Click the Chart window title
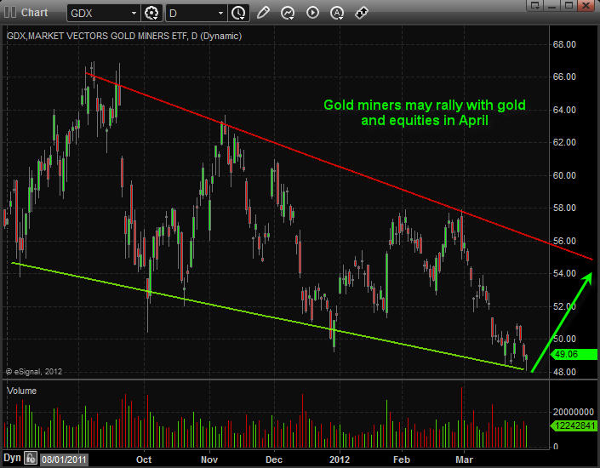This screenshot has height=468, width=600. click(34, 13)
